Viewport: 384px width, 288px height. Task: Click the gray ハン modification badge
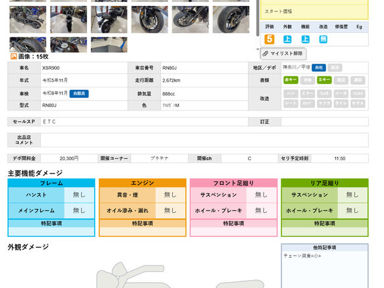click(x=291, y=93)
